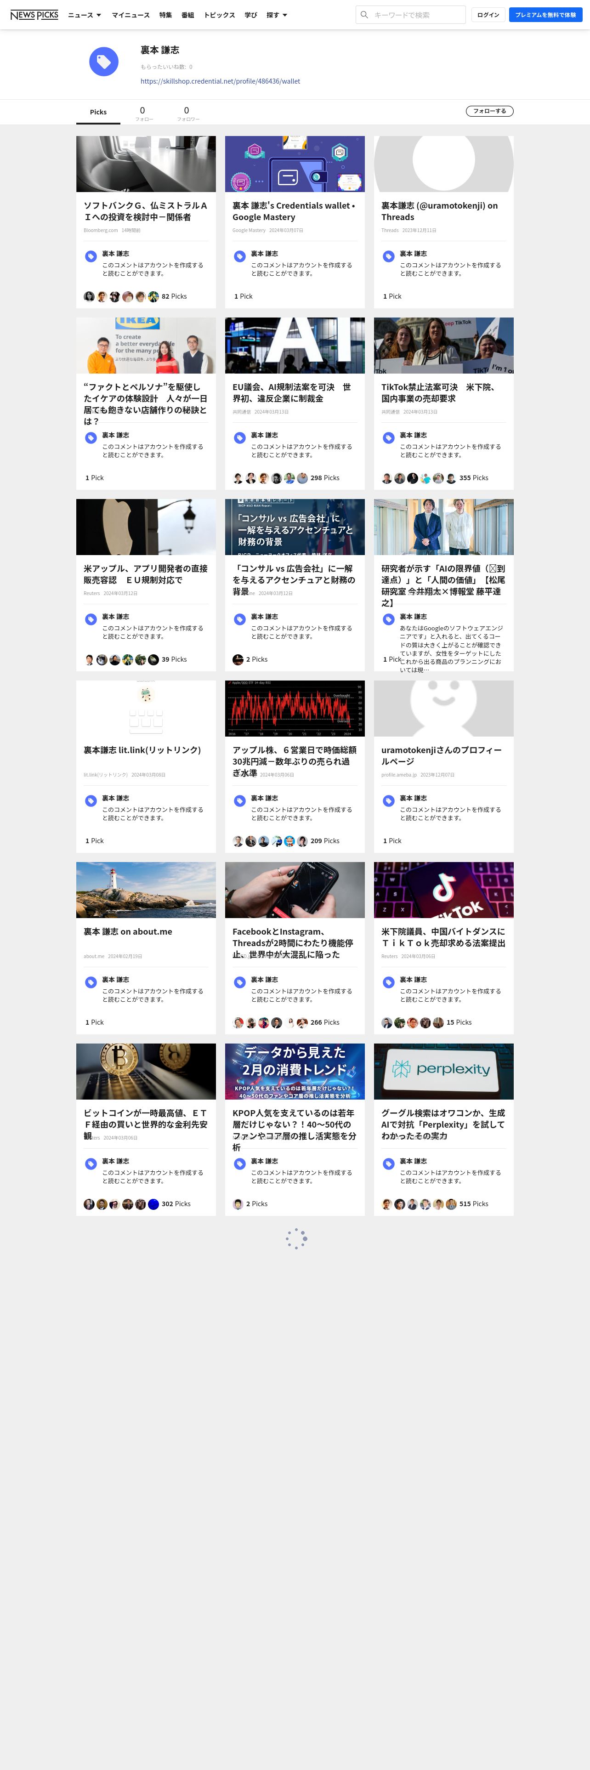Open 番組 in the top navigation

click(187, 15)
